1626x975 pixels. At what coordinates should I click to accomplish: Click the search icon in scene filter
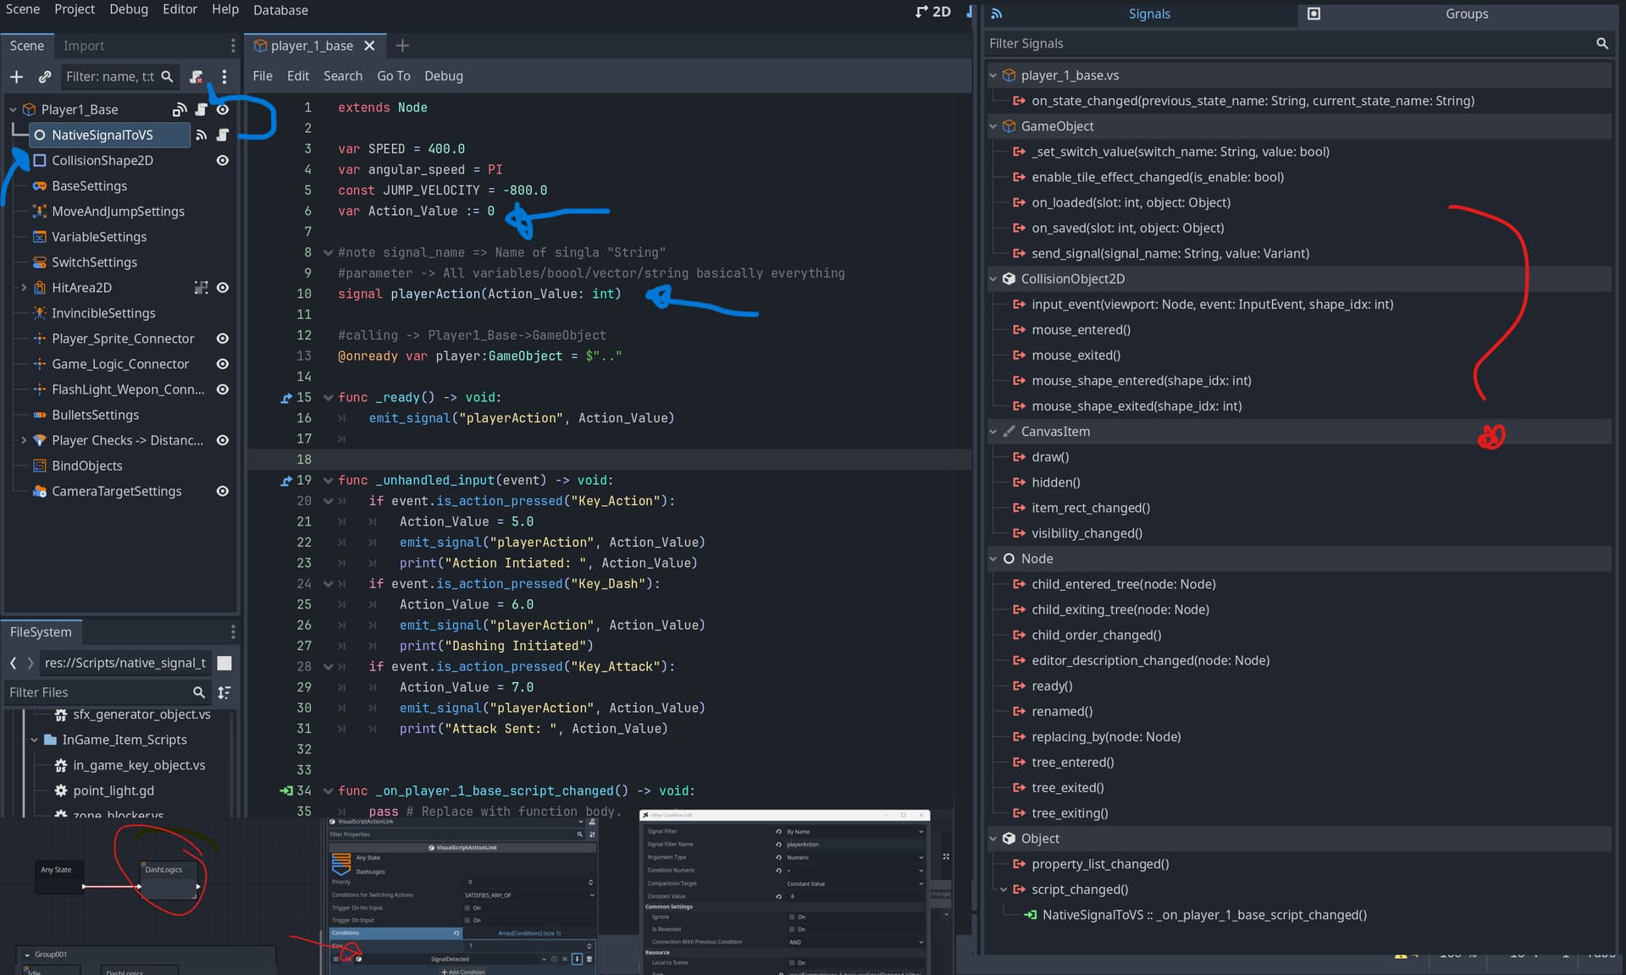point(167,77)
